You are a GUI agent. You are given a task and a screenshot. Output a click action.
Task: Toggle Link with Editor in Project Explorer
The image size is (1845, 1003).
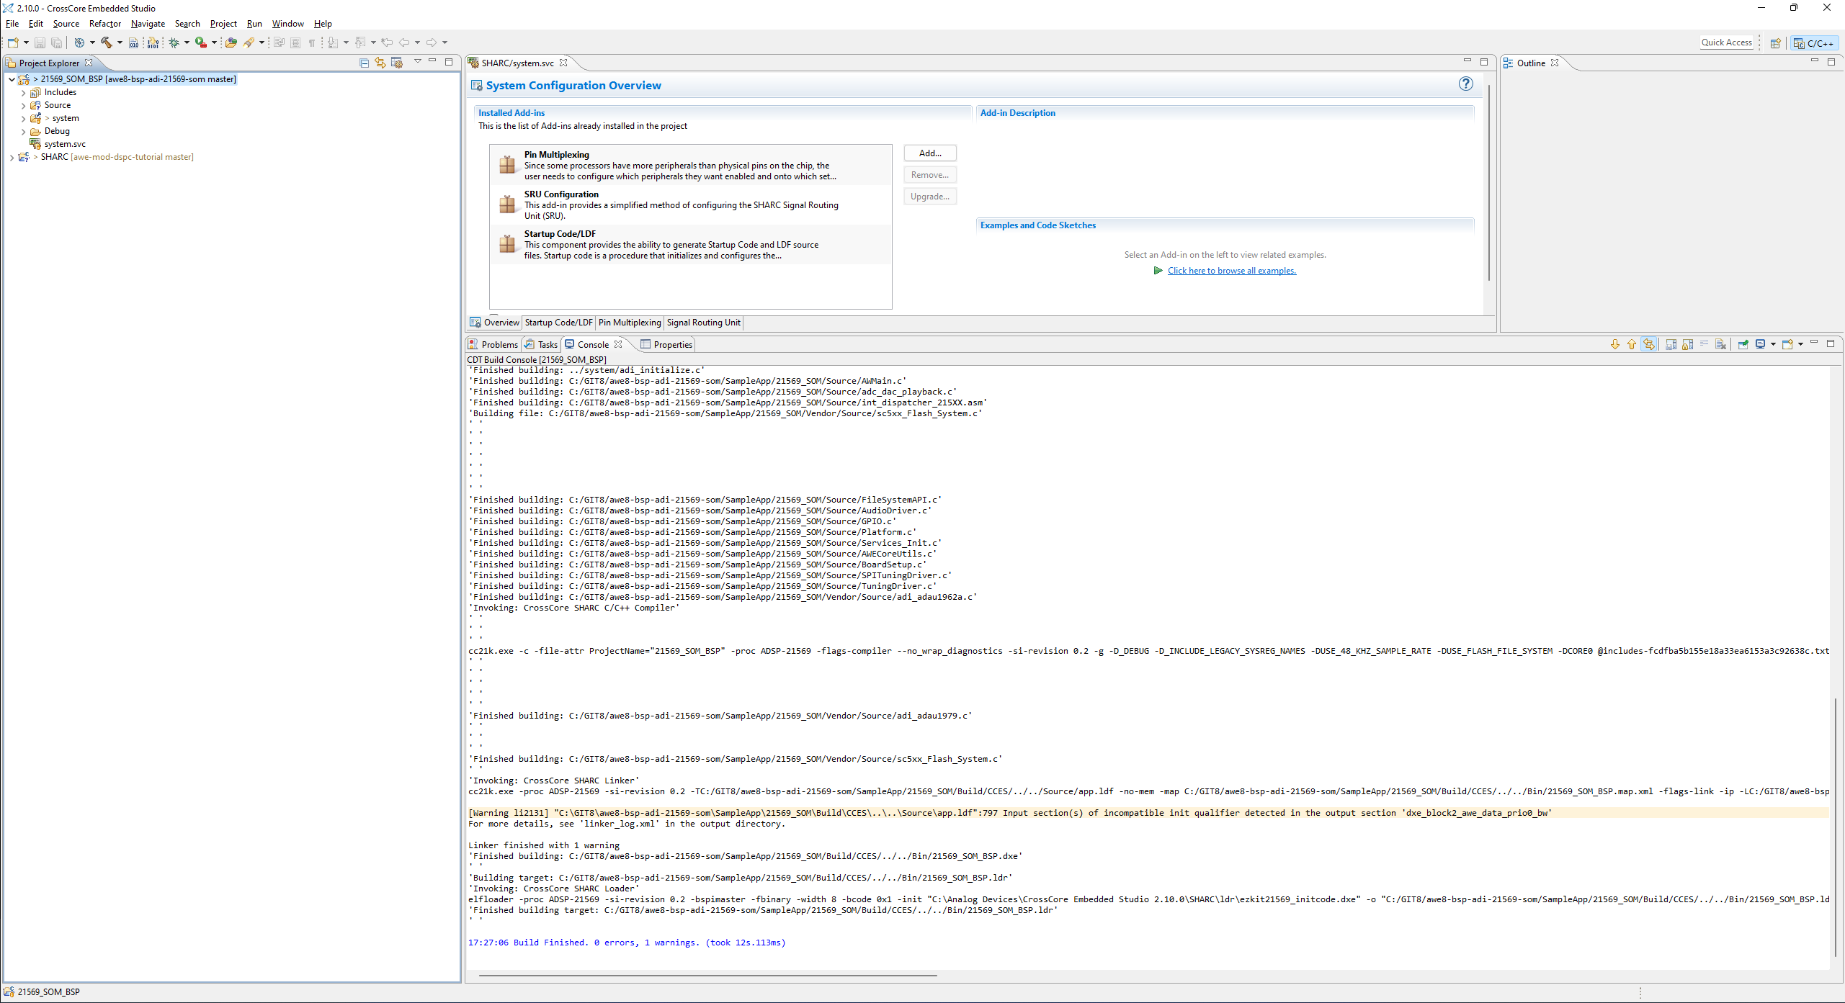[x=380, y=63]
